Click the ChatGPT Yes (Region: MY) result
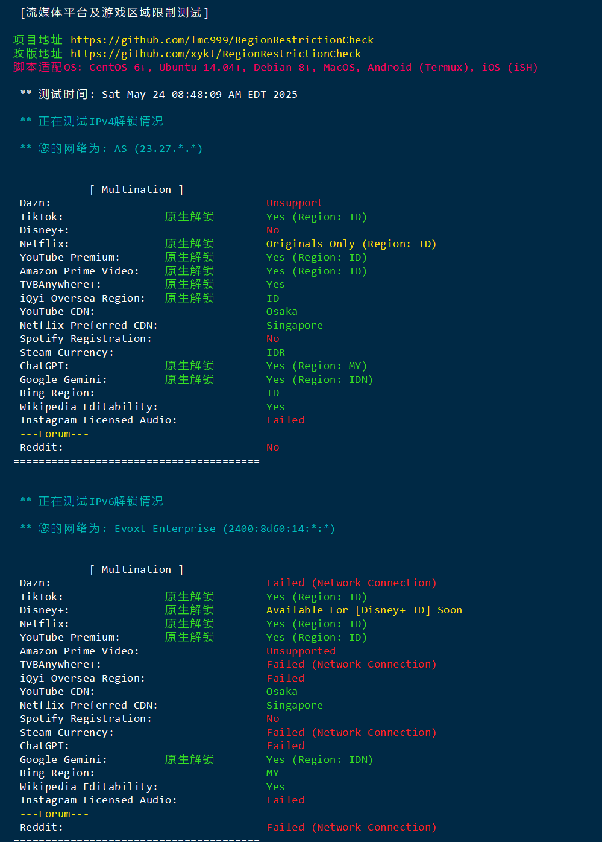 [316, 366]
